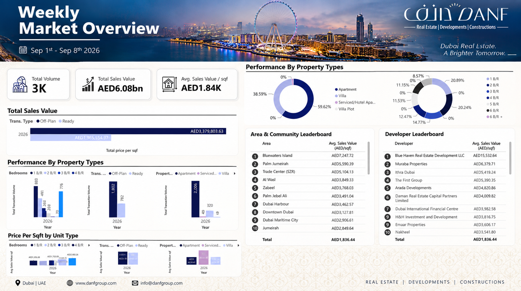
Task: Click the AED15,532.64 value for Blue Haven
Action: pos(485,156)
